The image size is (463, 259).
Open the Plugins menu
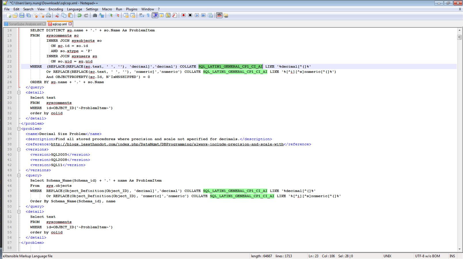pyautogui.click(x=132, y=9)
